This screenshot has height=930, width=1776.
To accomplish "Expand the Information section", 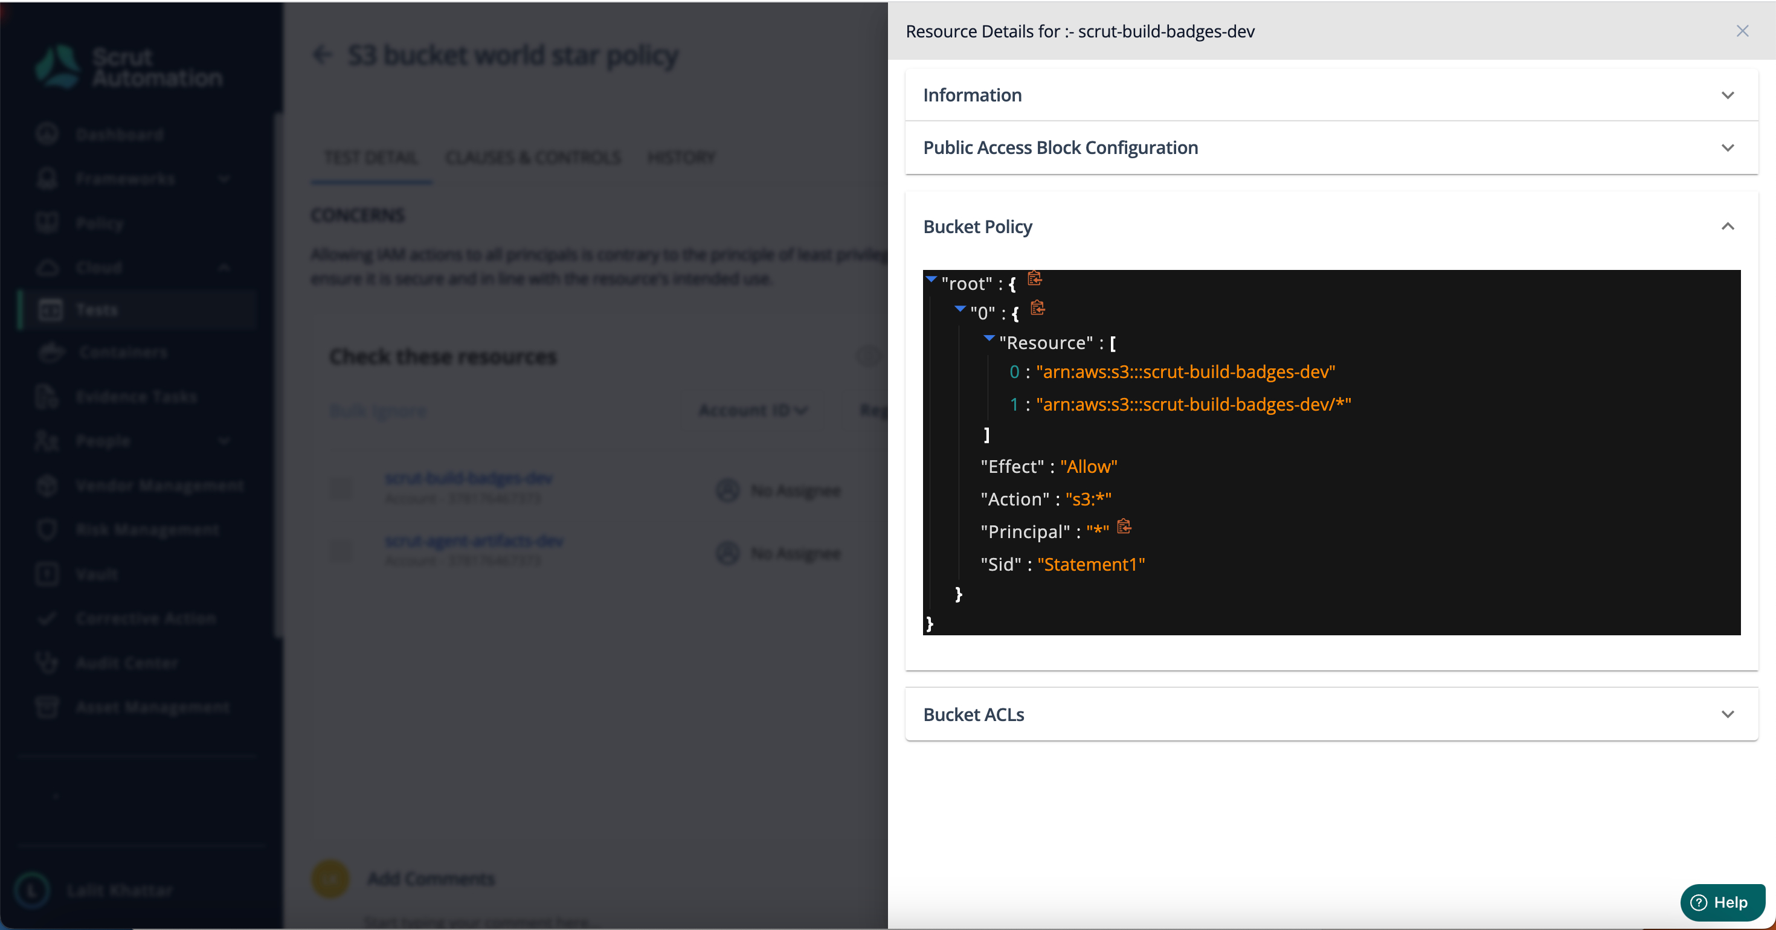I will pyautogui.click(x=1331, y=95).
